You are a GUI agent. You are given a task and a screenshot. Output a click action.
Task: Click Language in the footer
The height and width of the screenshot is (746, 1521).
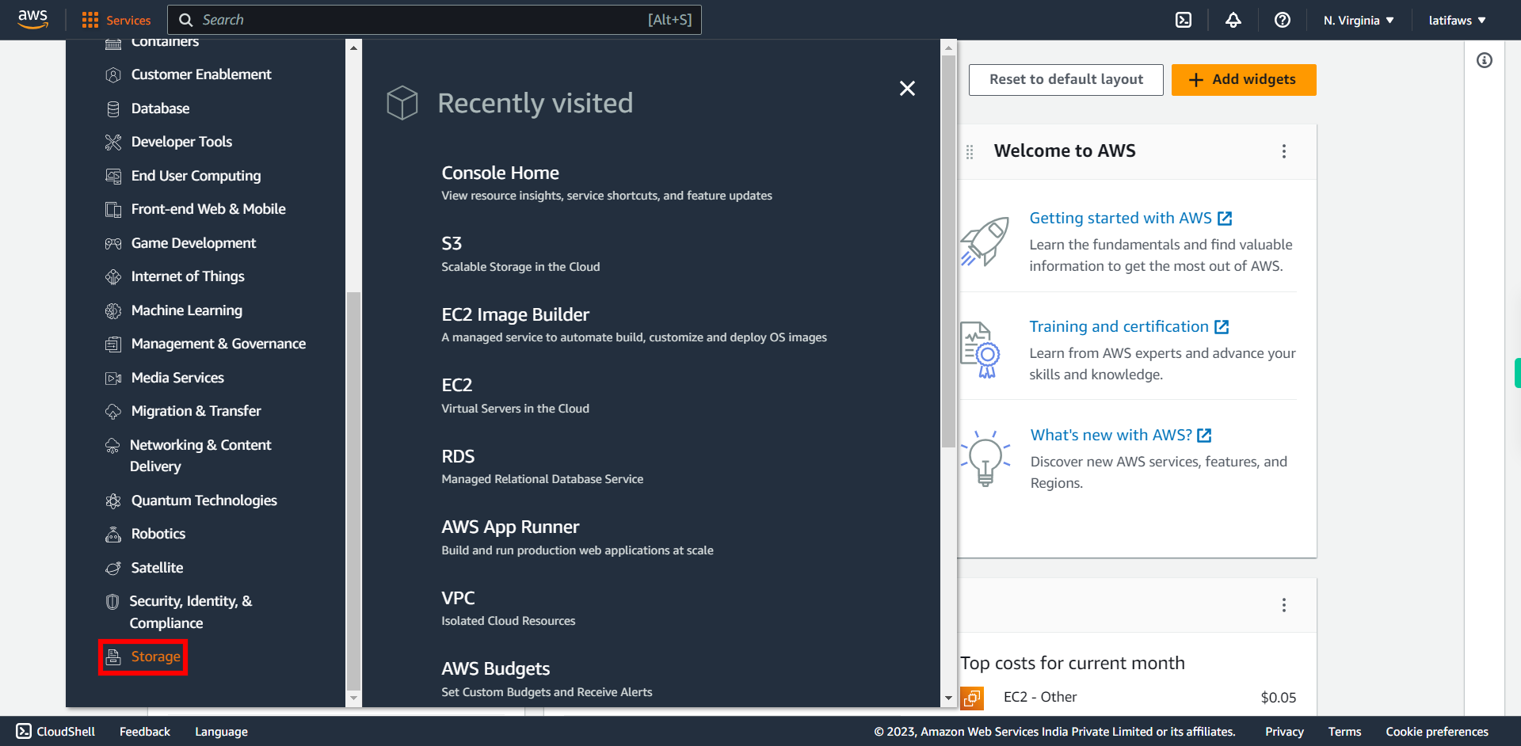point(221,732)
